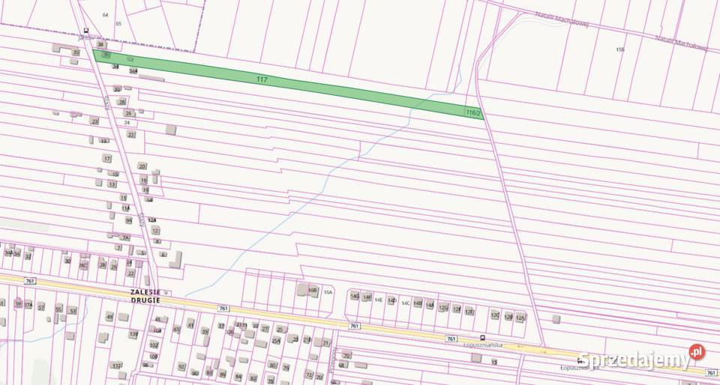Click the 761 road shield left of Łopuszniańska stop
The height and width of the screenshot is (385, 720).
451,339
